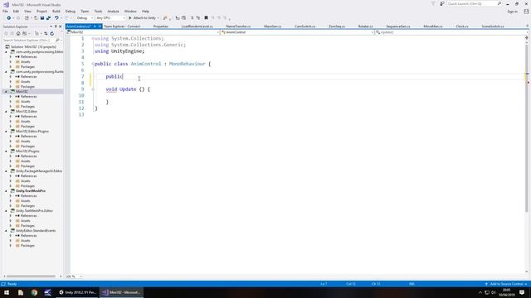Collapse the using directives block
Screen dimensions: 531x298
[93, 39]
